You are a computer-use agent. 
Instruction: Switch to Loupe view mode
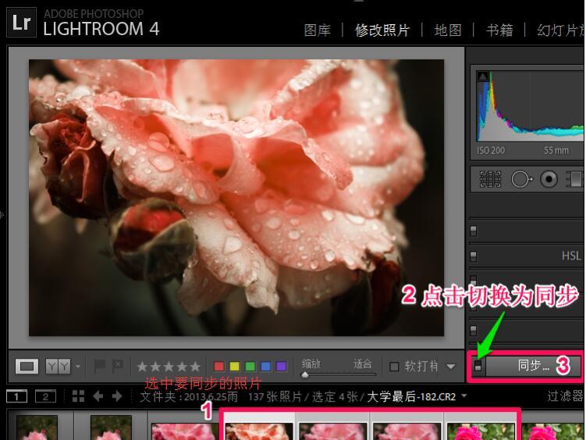pos(27,367)
